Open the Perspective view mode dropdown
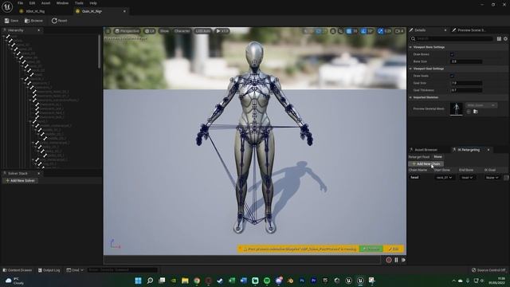The width and height of the screenshot is (510, 287). (127, 31)
